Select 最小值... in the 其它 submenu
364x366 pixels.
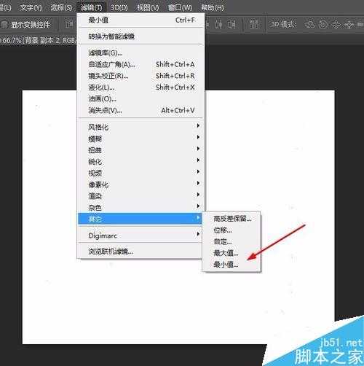tap(232, 264)
